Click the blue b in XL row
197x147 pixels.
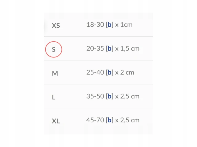click(110, 120)
